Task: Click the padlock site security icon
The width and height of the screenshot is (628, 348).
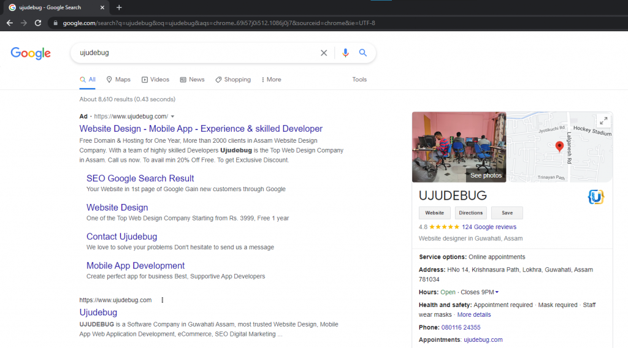Action: (55, 23)
